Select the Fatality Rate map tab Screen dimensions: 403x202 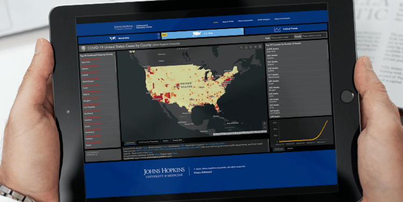177,140
